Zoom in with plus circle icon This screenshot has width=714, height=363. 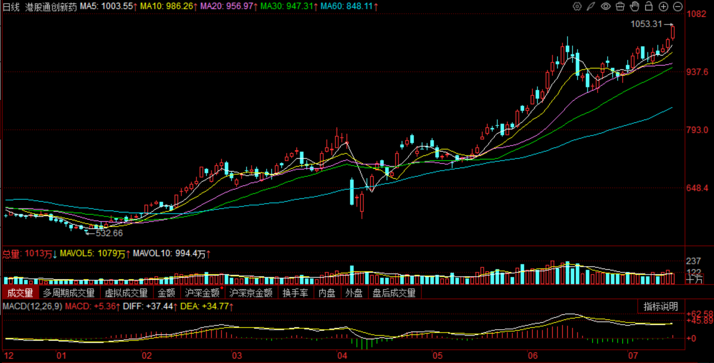pyautogui.click(x=663, y=6)
